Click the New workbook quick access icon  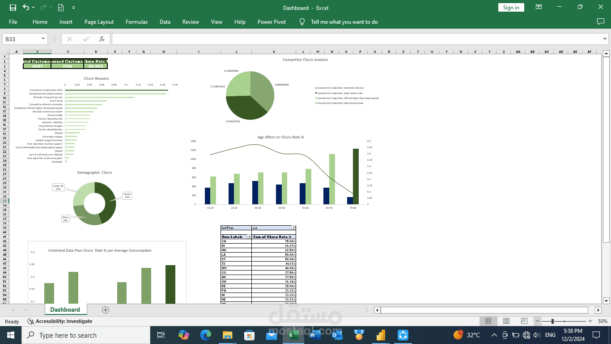coord(61,8)
